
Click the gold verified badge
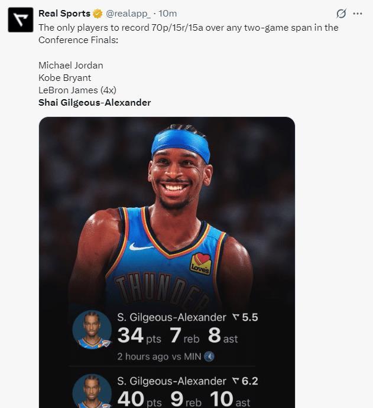[98, 14]
